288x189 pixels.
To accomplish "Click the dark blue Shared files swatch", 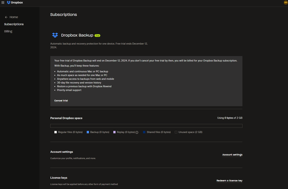I will (x=144, y=132).
